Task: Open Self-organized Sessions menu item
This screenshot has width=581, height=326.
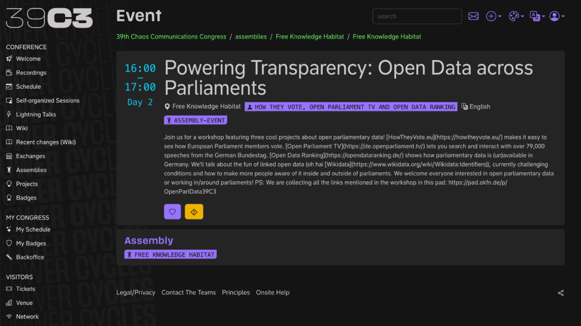Action: click(48, 100)
